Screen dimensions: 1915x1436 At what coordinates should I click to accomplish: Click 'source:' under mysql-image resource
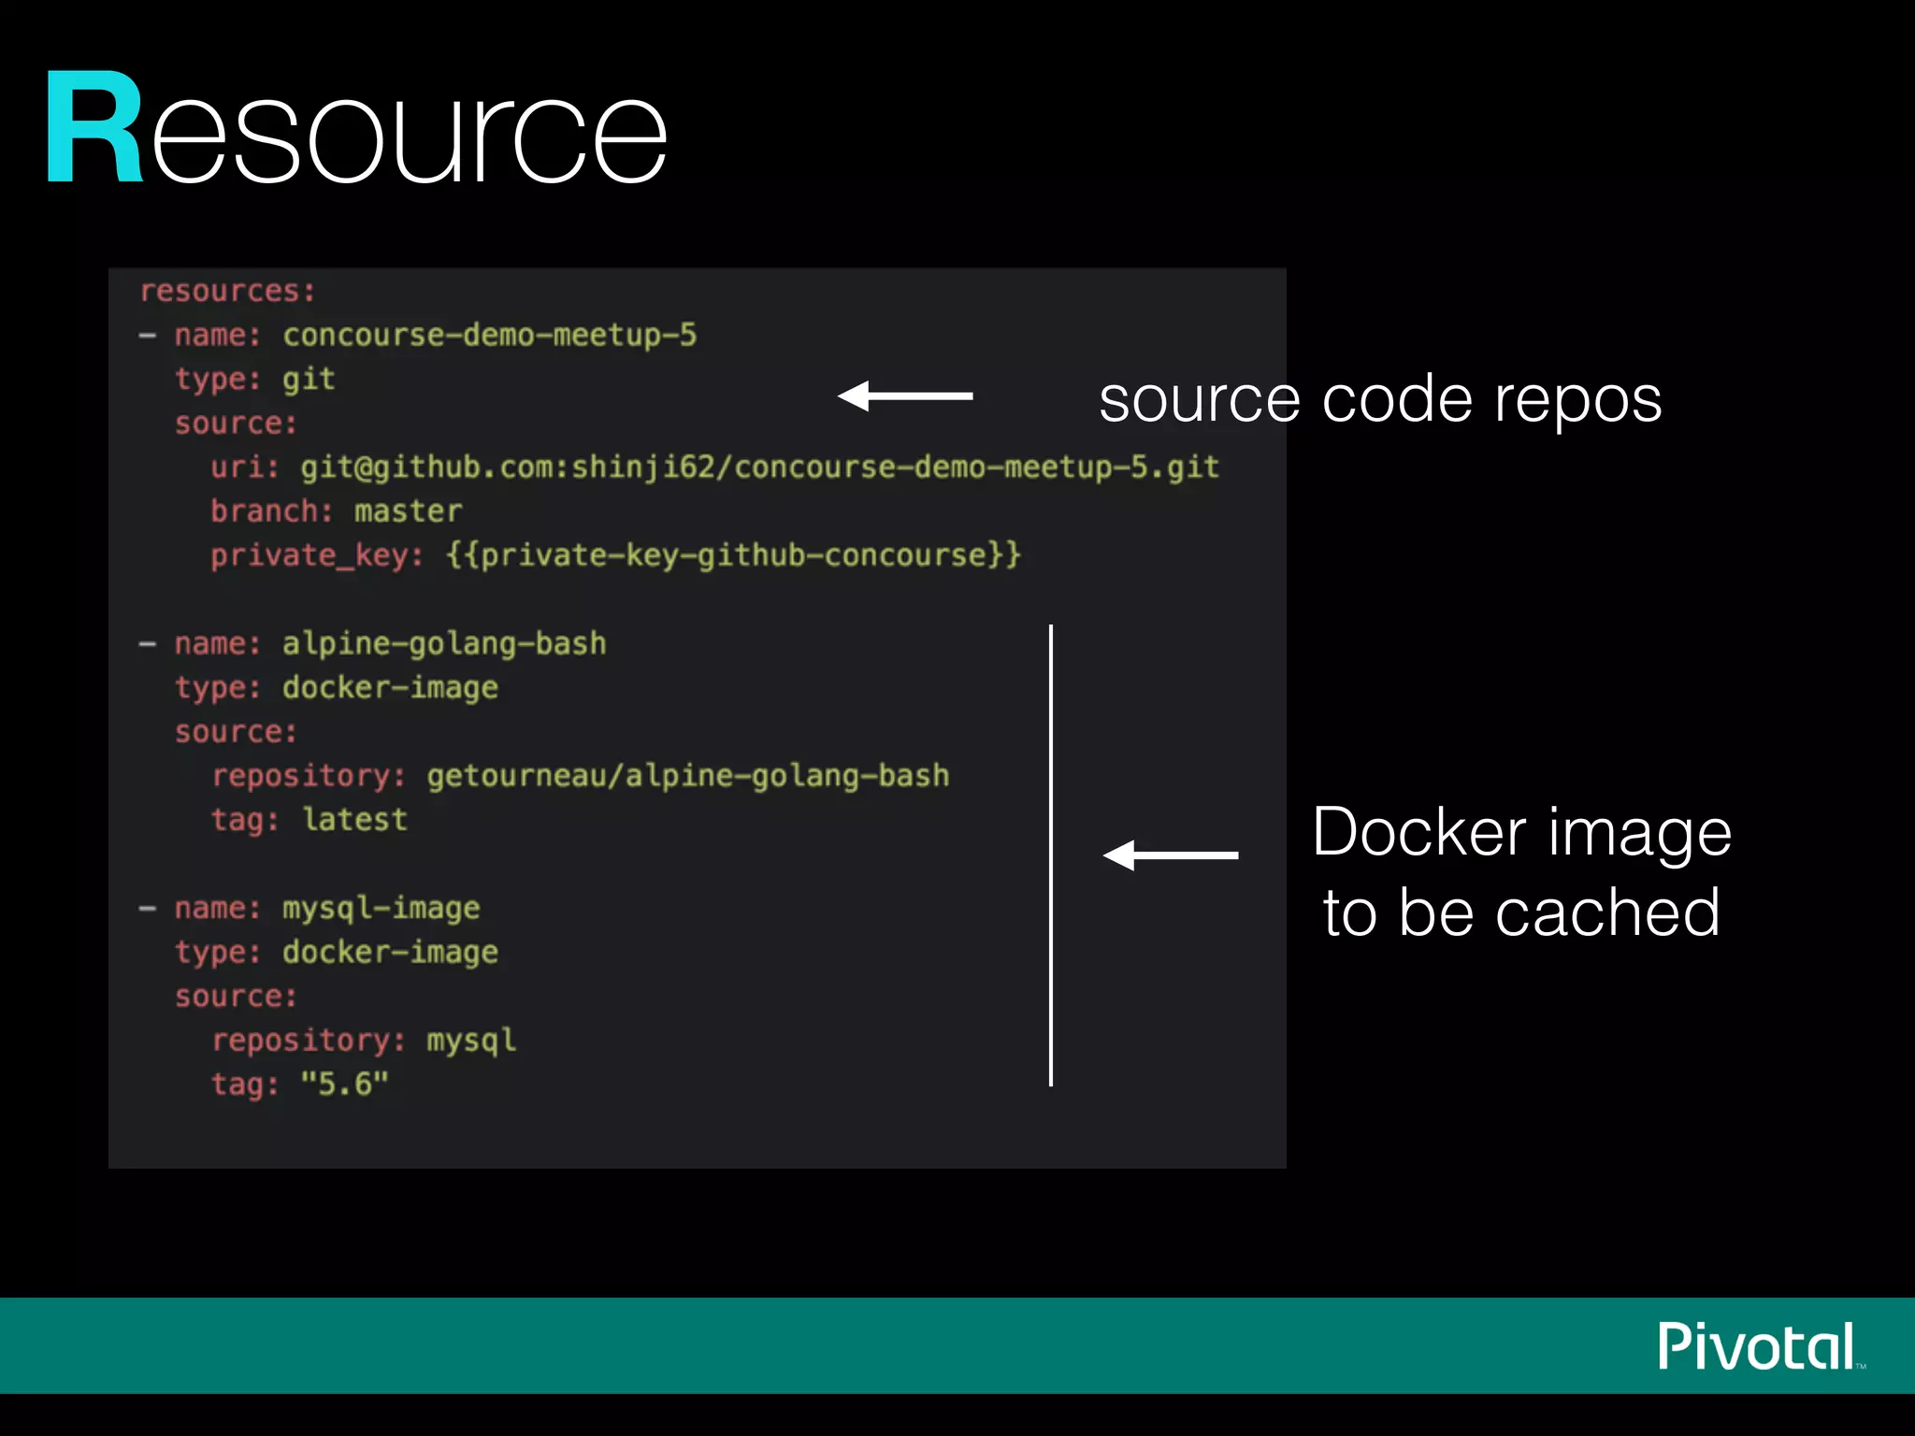236,996
